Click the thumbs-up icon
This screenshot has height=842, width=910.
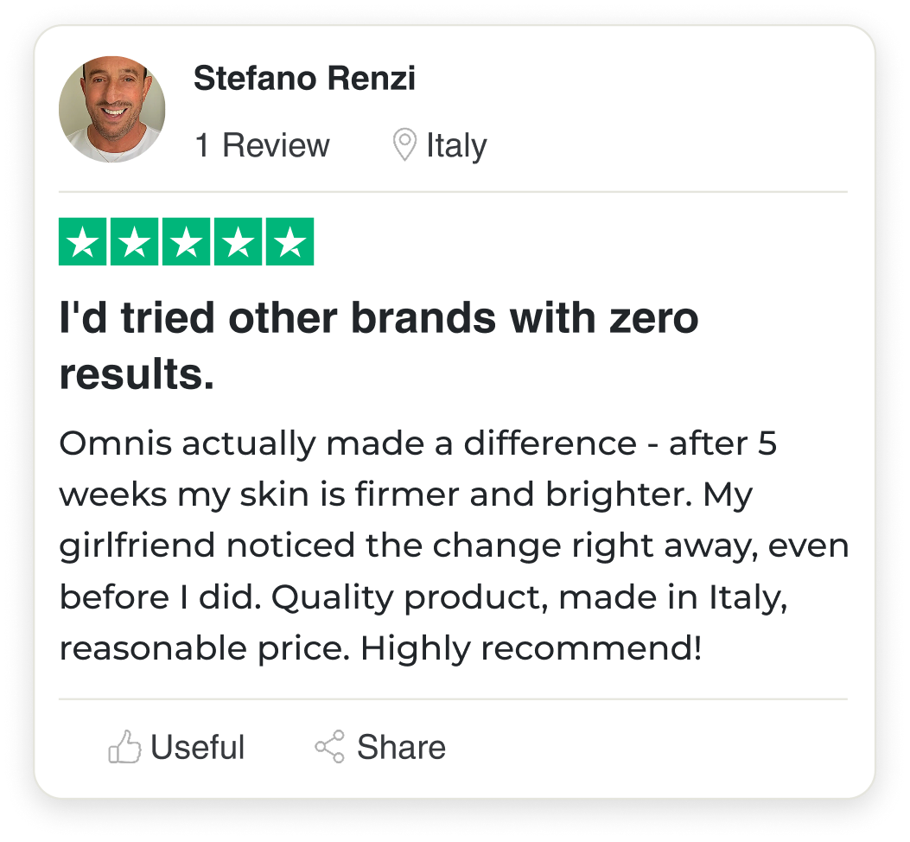point(124,747)
